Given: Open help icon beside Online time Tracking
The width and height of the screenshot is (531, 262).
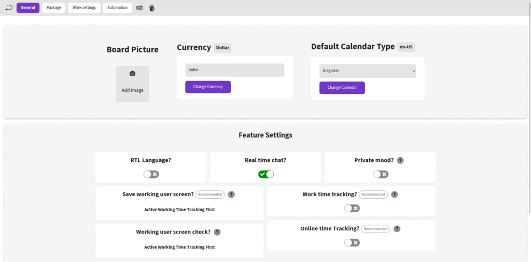Looking at the screenshot, I should tap(397, 229).
